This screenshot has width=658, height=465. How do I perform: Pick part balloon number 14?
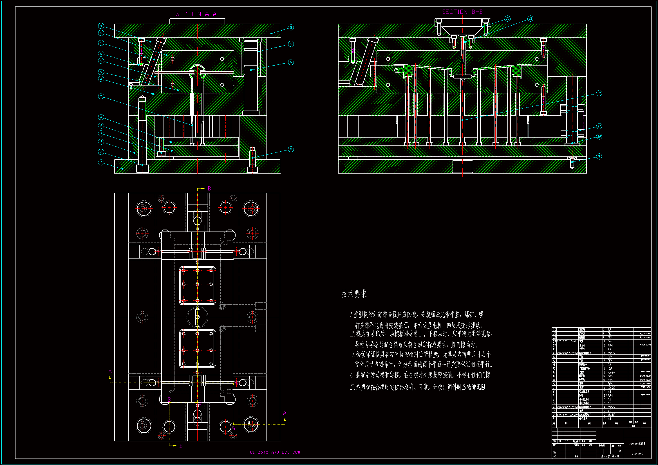click(101, 26)
